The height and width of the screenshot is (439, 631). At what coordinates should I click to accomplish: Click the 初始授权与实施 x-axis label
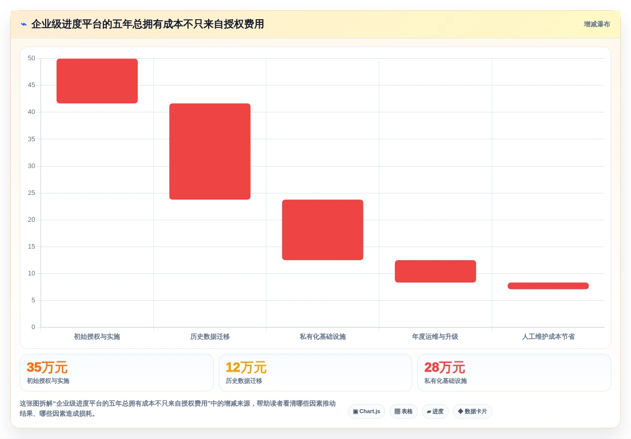coord(97,336)
